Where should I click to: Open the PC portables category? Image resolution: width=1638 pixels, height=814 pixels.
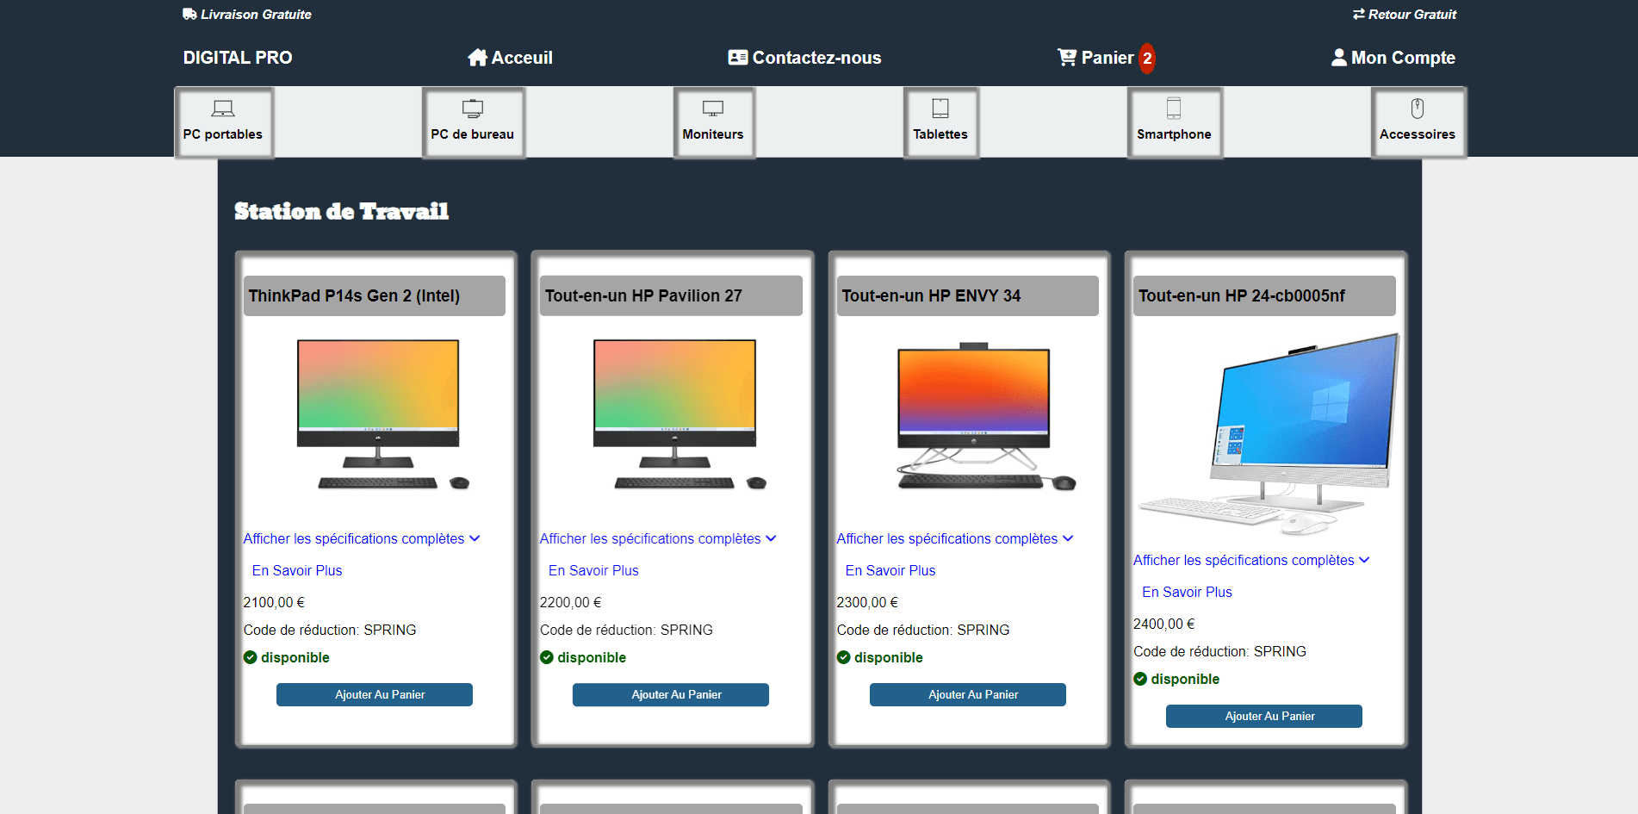pos(224,122)
